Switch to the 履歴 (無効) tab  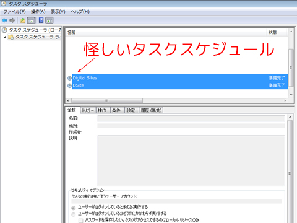(151, 110)
